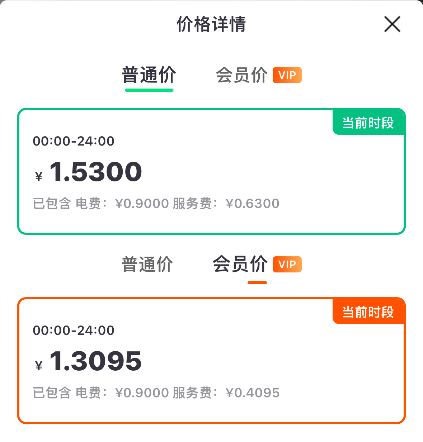The height and width of the screenshot is (442, 423).
Task: Tap the 00:00-24:00 time range in the orange card
Action: (x=74, y=331)
